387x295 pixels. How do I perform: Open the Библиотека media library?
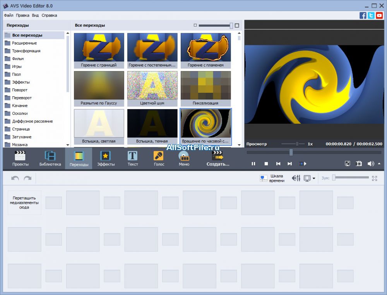click(x=50, y=159)
